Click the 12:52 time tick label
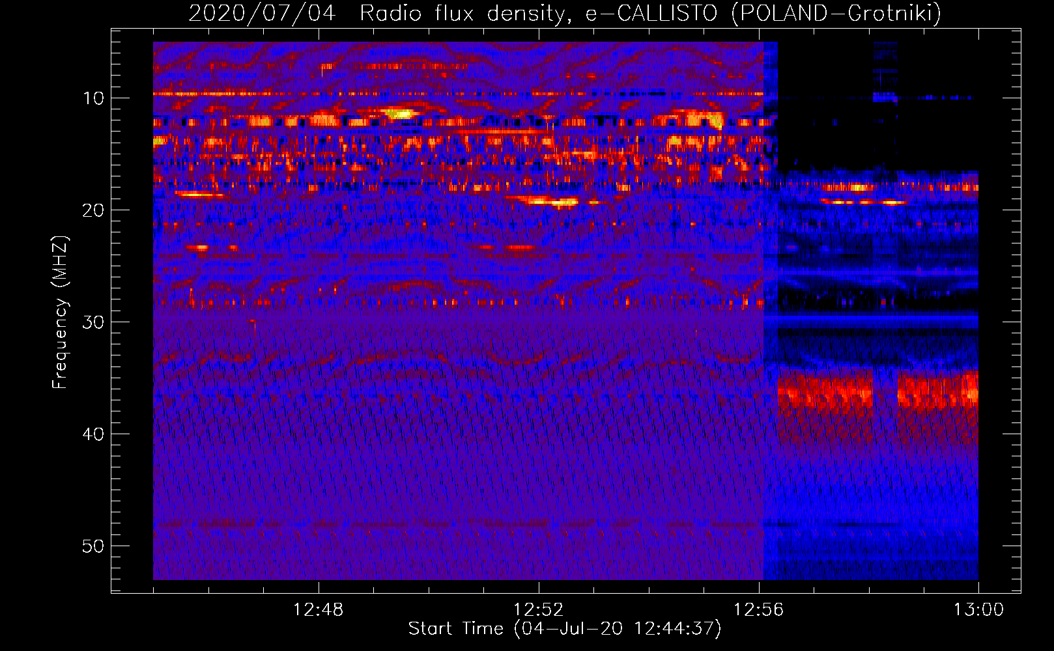The image size is (1054, 651). (538, 610)
